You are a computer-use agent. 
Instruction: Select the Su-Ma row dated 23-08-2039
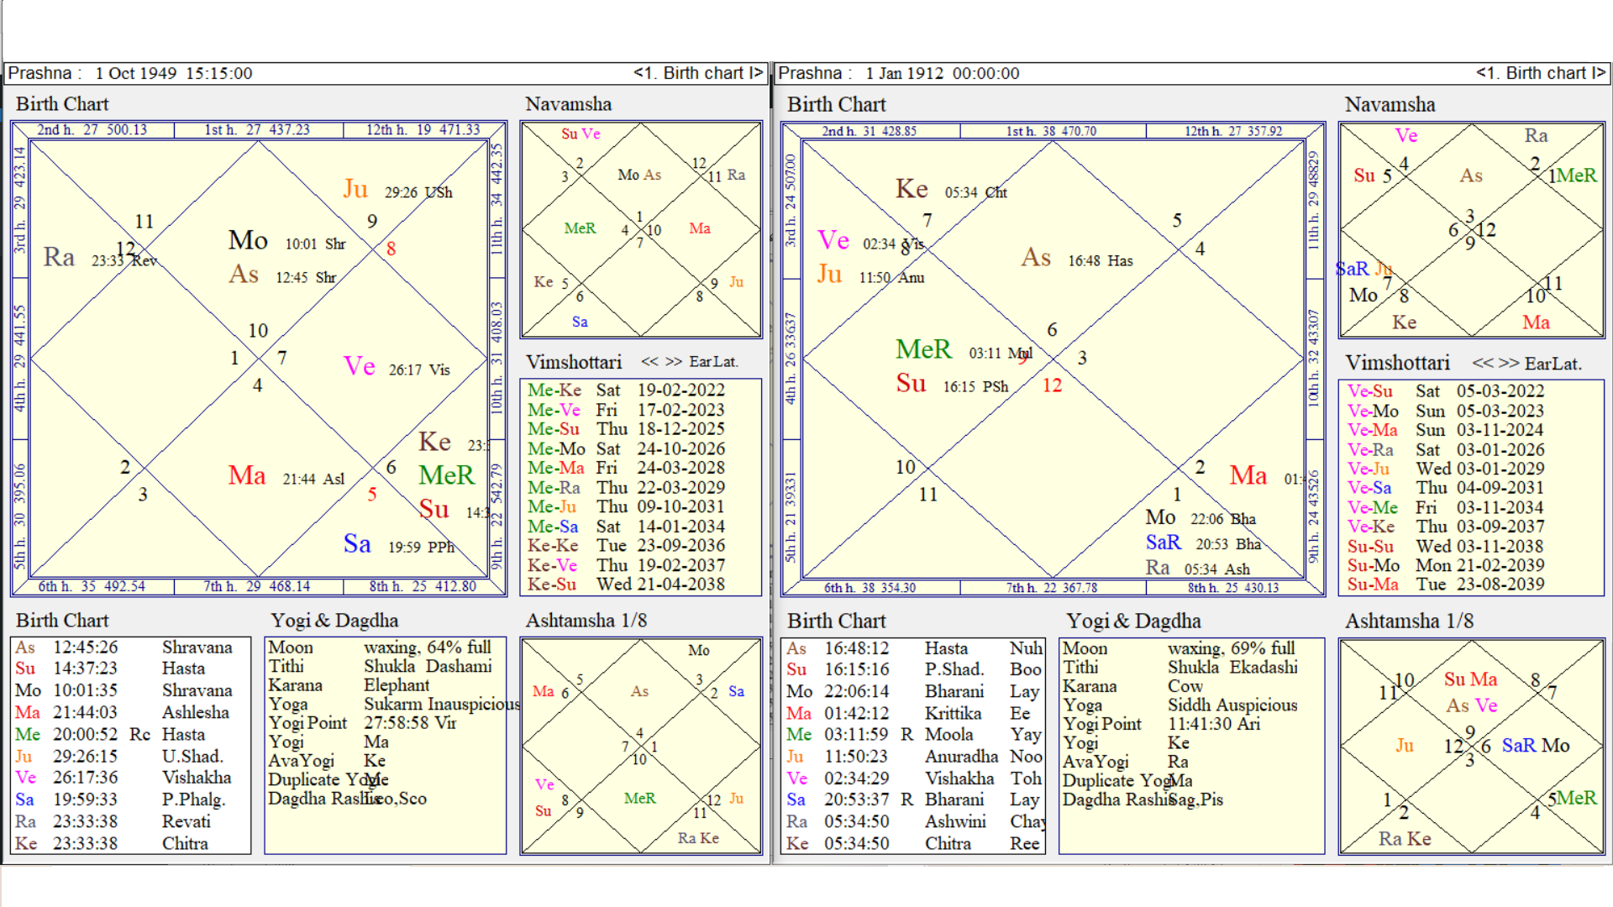point(1446,585)
